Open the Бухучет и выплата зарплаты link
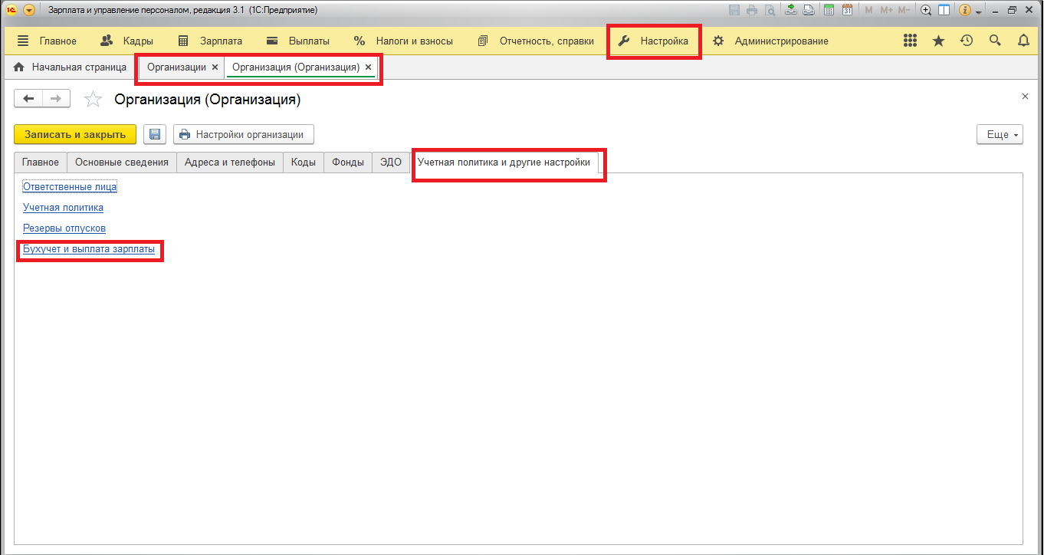Viewport: 1044px width, 555px height. pos(89,249)
